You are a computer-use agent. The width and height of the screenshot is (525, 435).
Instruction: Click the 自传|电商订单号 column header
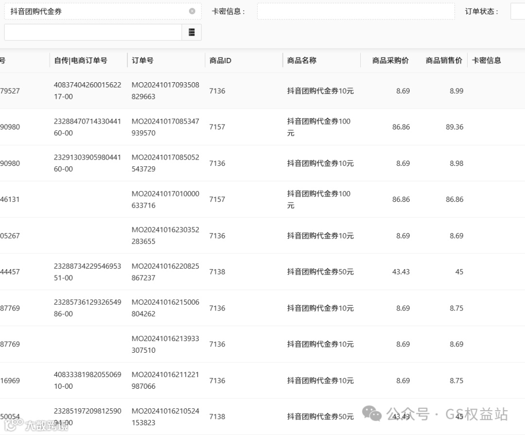(81, 60)
